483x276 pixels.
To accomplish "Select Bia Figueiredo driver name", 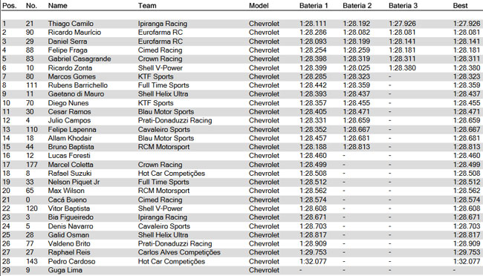I will tap(71, 217).
